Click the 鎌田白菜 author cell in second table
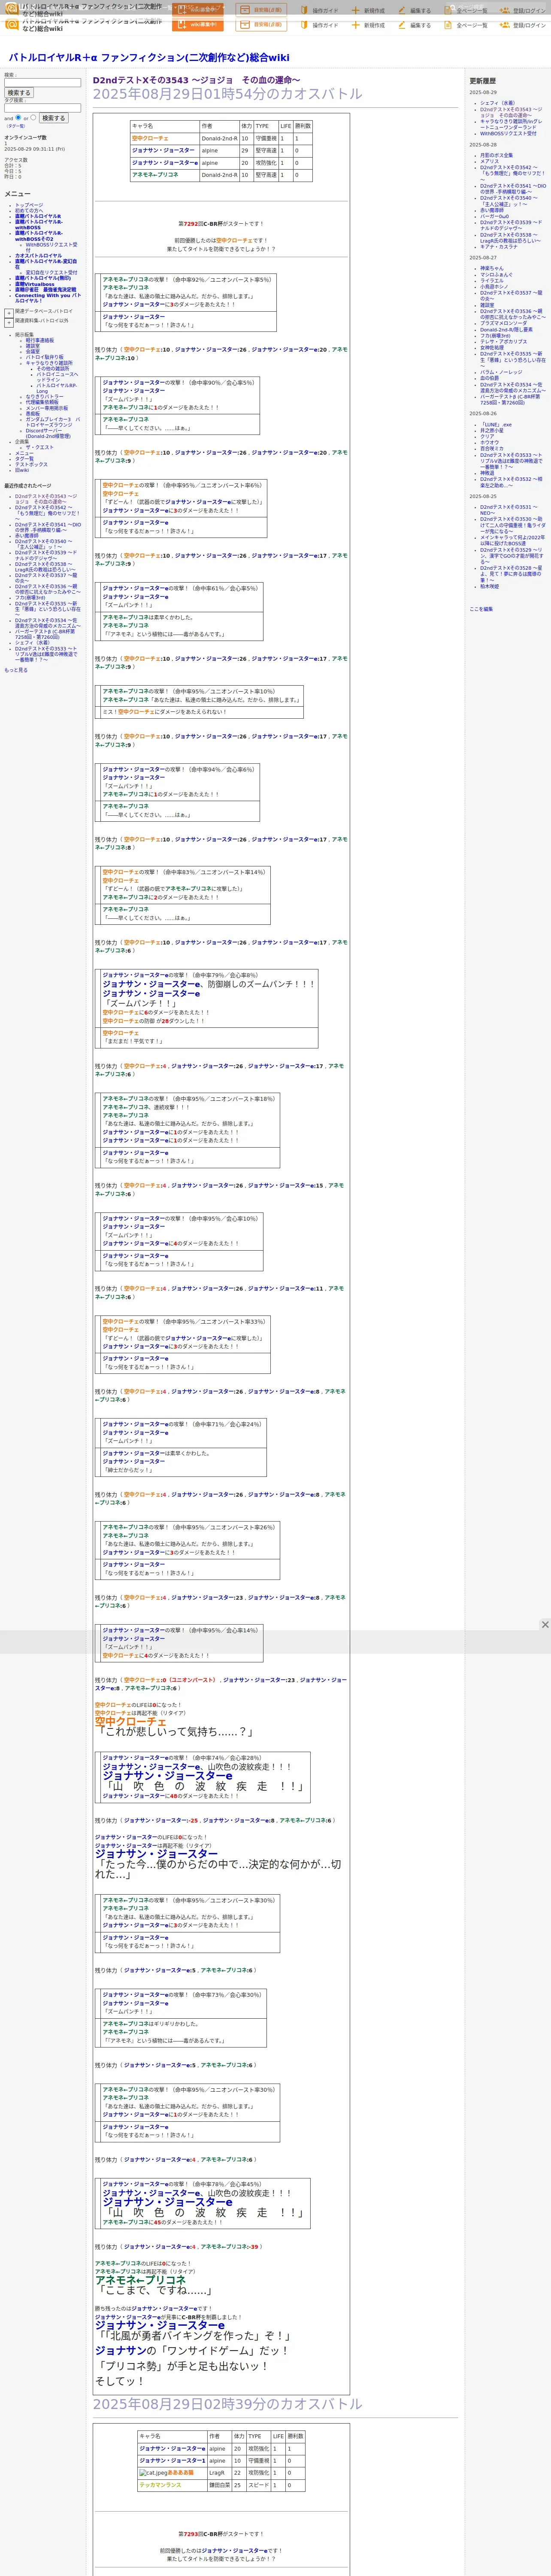 click(219, 2484)
